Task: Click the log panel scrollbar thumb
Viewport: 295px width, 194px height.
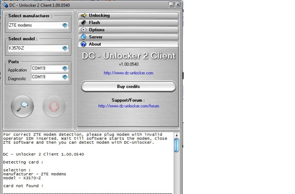Action: click(177, 145)
